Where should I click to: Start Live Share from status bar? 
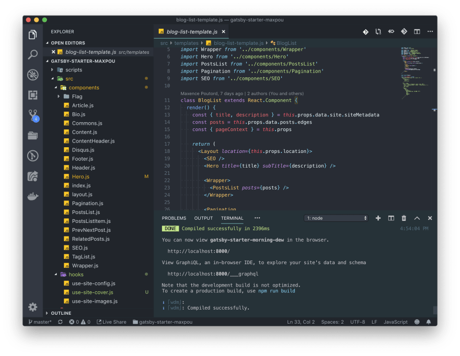click(x=111, y=322)
